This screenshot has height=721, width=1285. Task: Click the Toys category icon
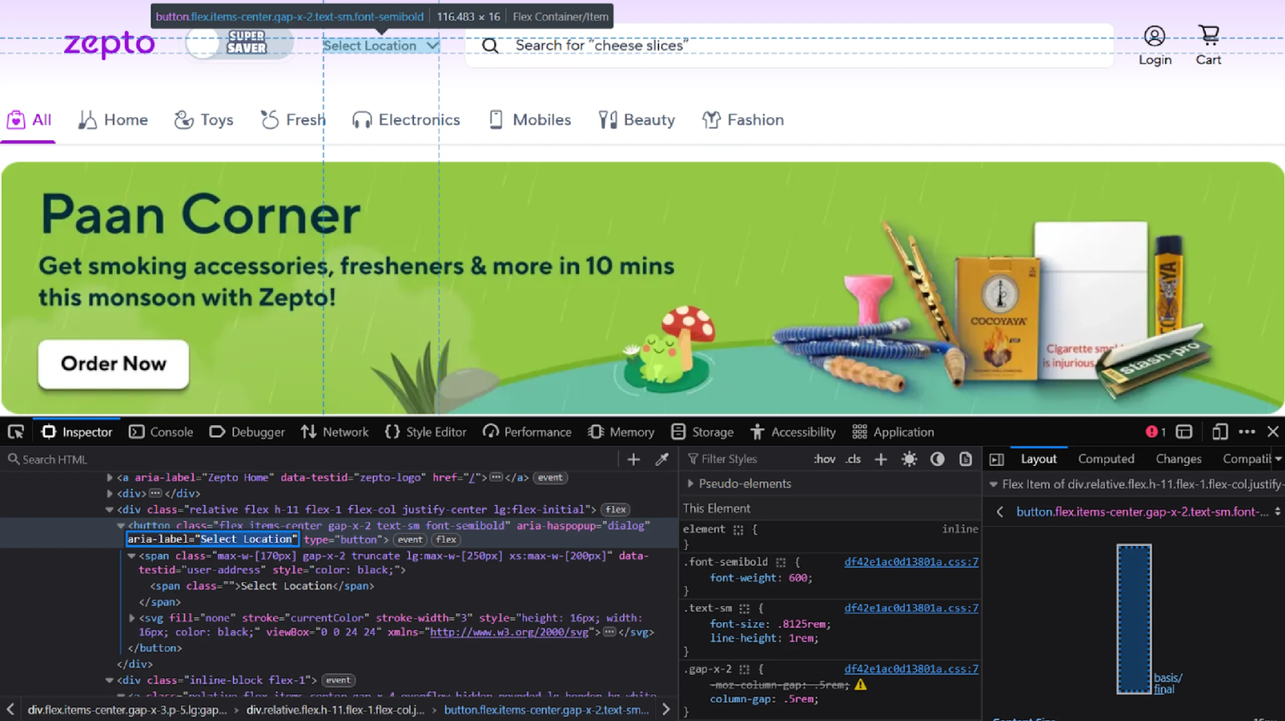[x=184, y=120]
